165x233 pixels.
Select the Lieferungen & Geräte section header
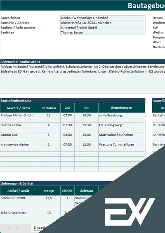click(x=57, y=184)
